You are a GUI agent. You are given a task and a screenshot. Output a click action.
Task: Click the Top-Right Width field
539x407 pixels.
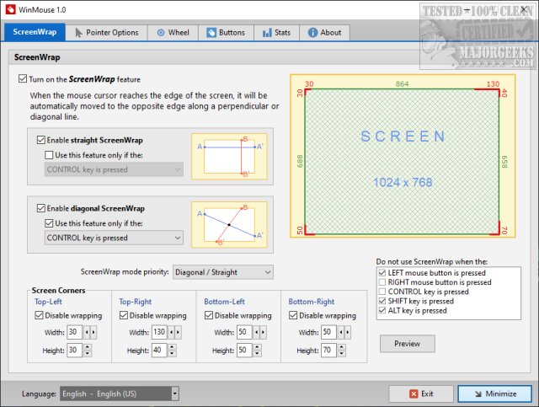tap(159, 332)
